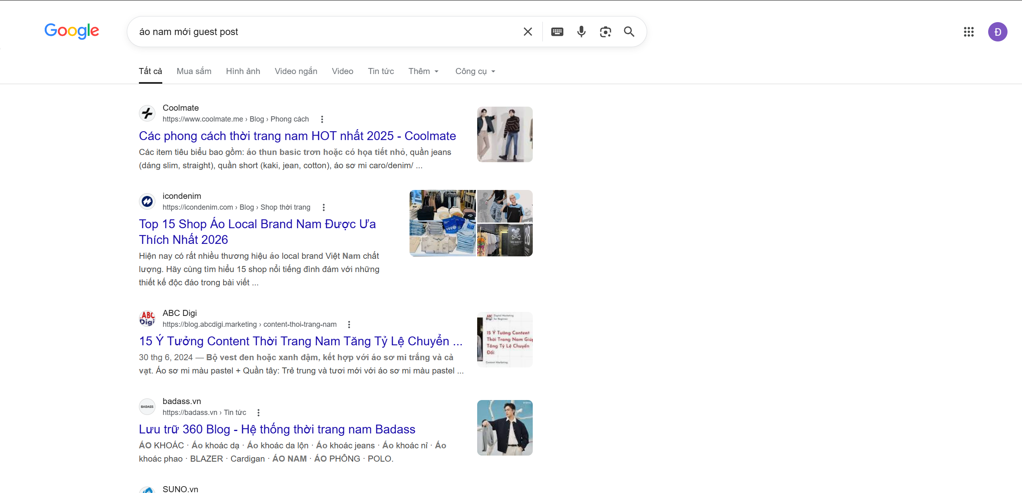Viewport: 1022px width, 493px height.
Task: Open Các phong cách thời trang nam HOT nhất 2025 link
Action: [298, 136]
